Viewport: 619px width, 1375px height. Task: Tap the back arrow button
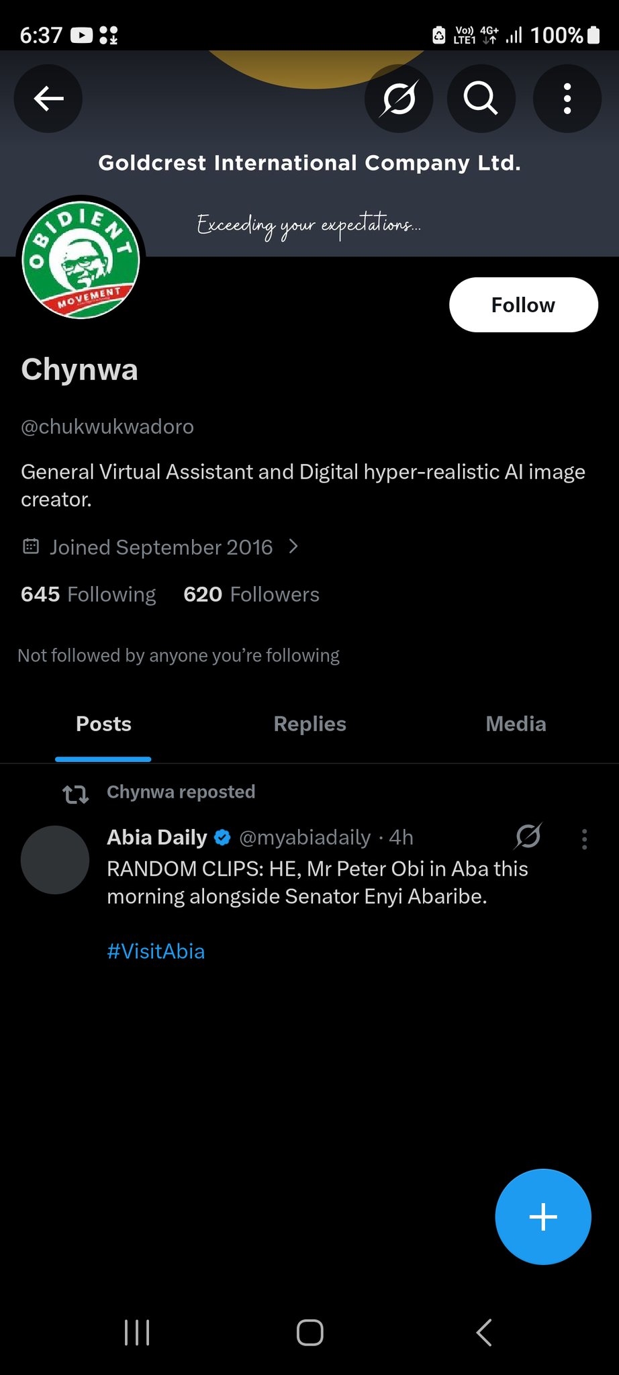pos(48,99)
